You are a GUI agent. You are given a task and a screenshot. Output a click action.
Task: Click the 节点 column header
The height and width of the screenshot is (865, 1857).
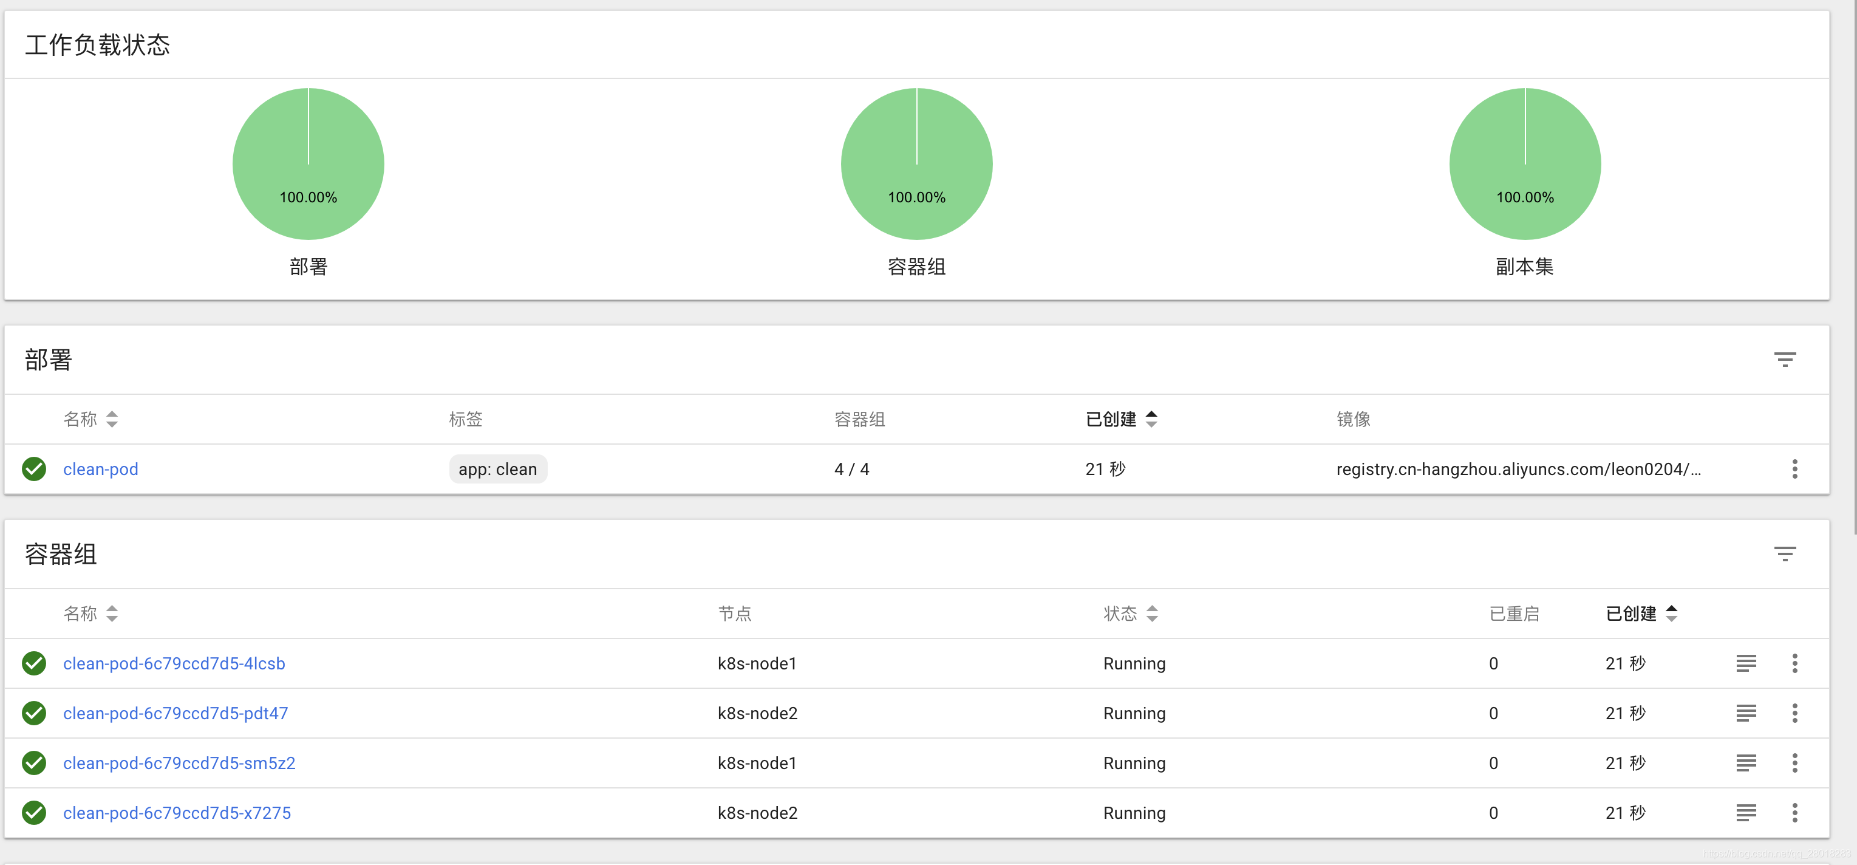735,614
